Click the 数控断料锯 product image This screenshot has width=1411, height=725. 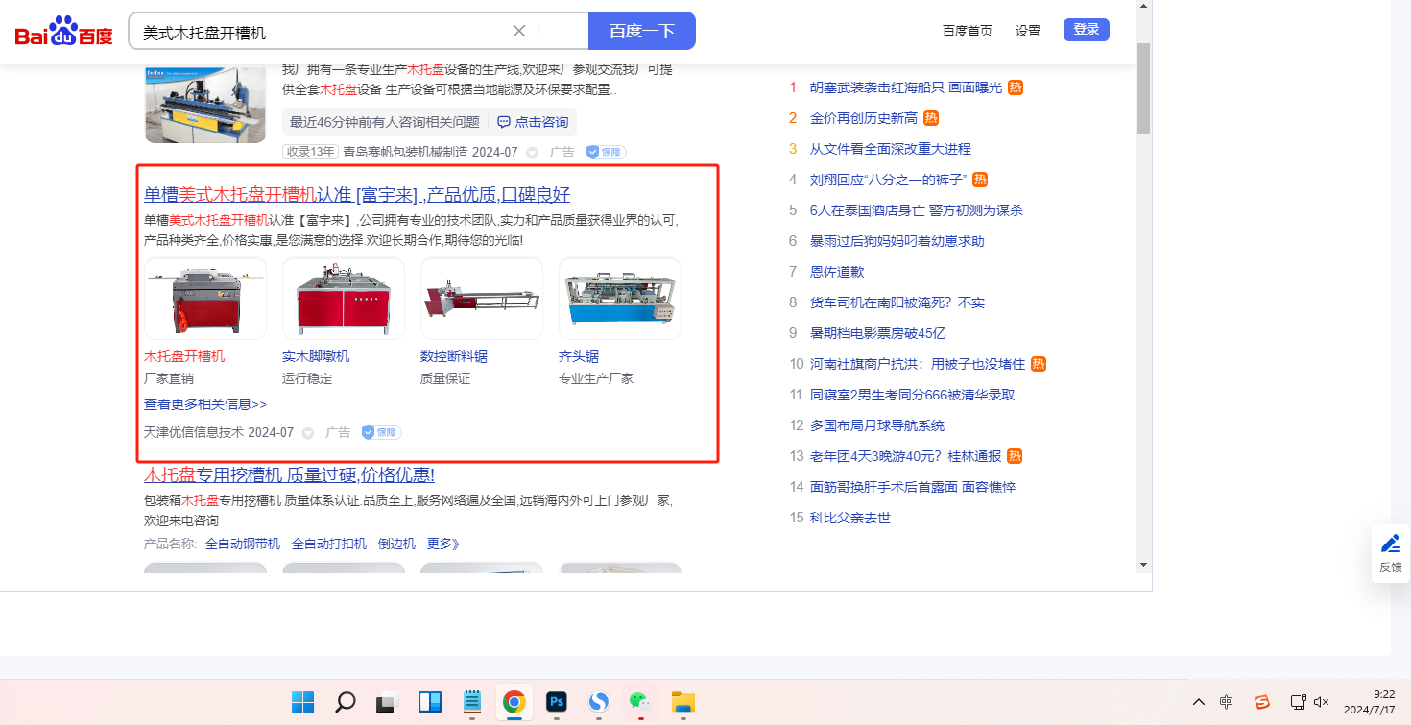pyautogui.click(x=482, y=299)
